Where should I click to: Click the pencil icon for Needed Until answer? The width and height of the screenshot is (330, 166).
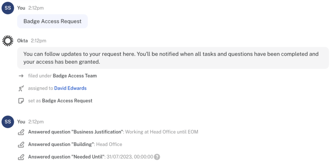click(21, 157)
